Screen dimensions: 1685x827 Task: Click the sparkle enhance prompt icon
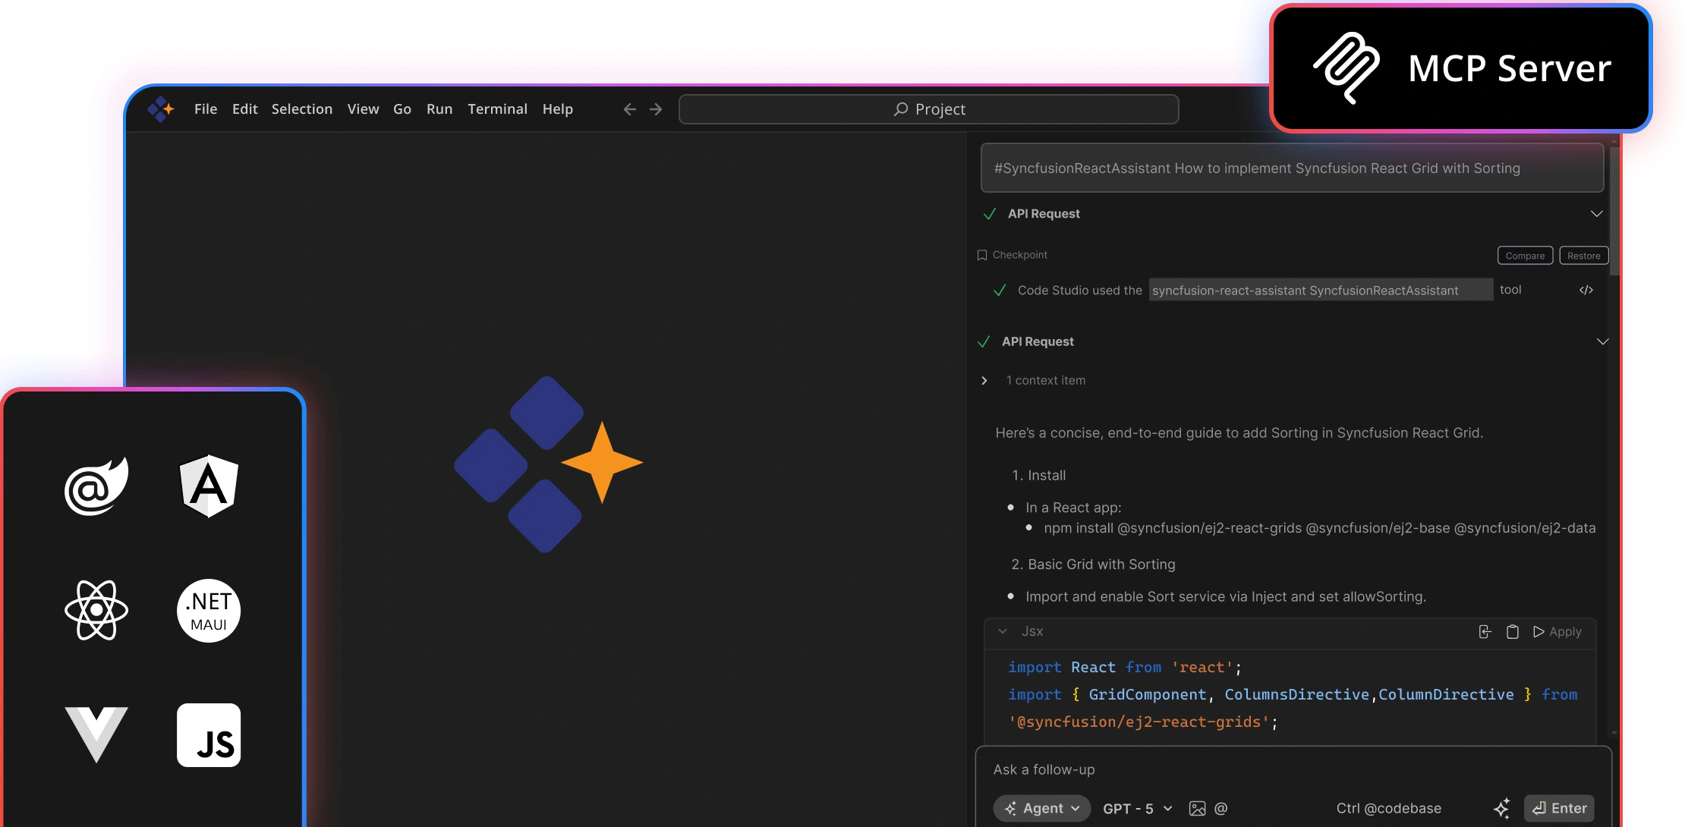(1501, 808)
